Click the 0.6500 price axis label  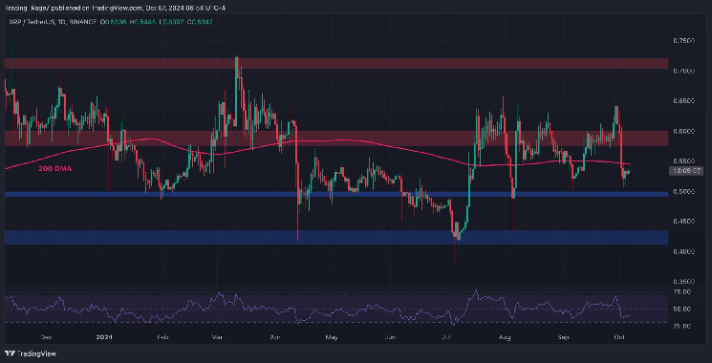pos(684,100)
